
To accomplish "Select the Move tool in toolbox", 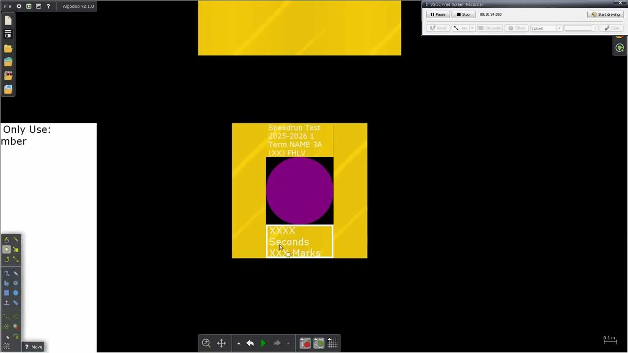I will pyautogui.click(x=6, y=249).
